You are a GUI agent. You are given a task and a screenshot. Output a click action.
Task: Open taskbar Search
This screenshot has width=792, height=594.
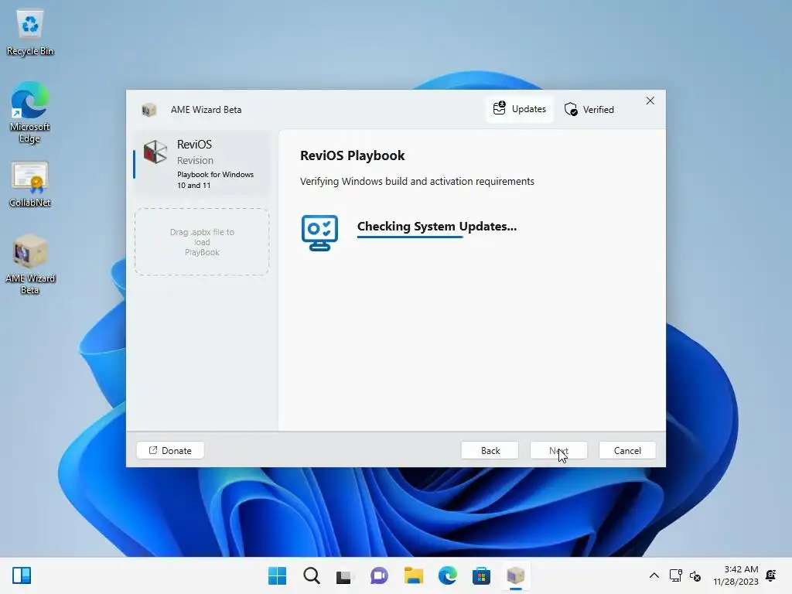click(x=311, y=575)
